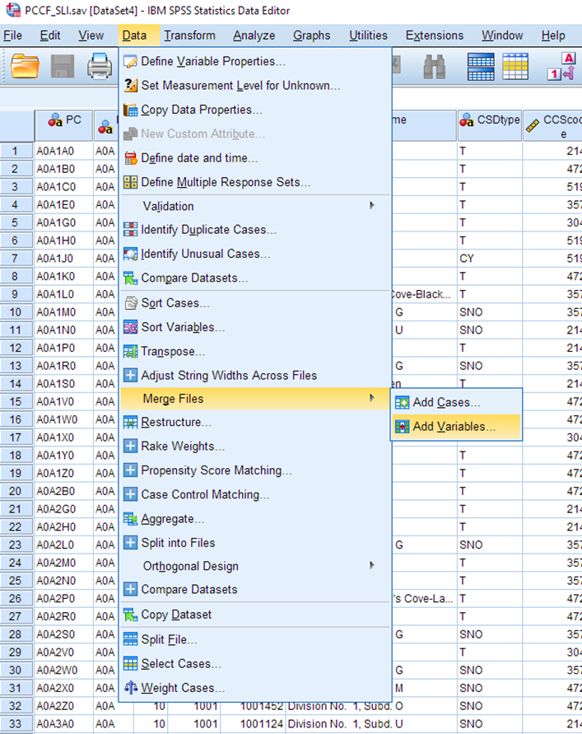
Task: Click the blue Split File grid icon
Action: click(x=481, y=67)
